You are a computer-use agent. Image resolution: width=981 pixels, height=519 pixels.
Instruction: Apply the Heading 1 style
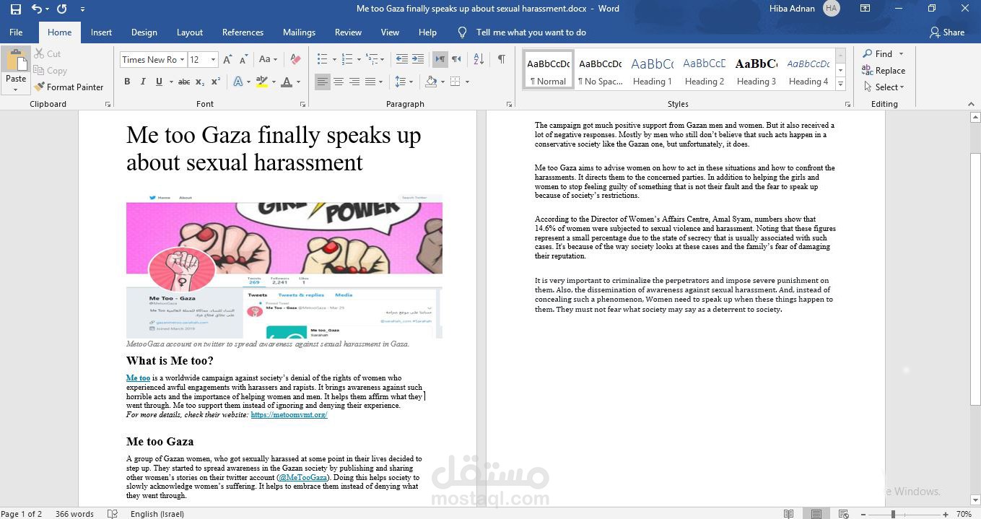[653, 69]
